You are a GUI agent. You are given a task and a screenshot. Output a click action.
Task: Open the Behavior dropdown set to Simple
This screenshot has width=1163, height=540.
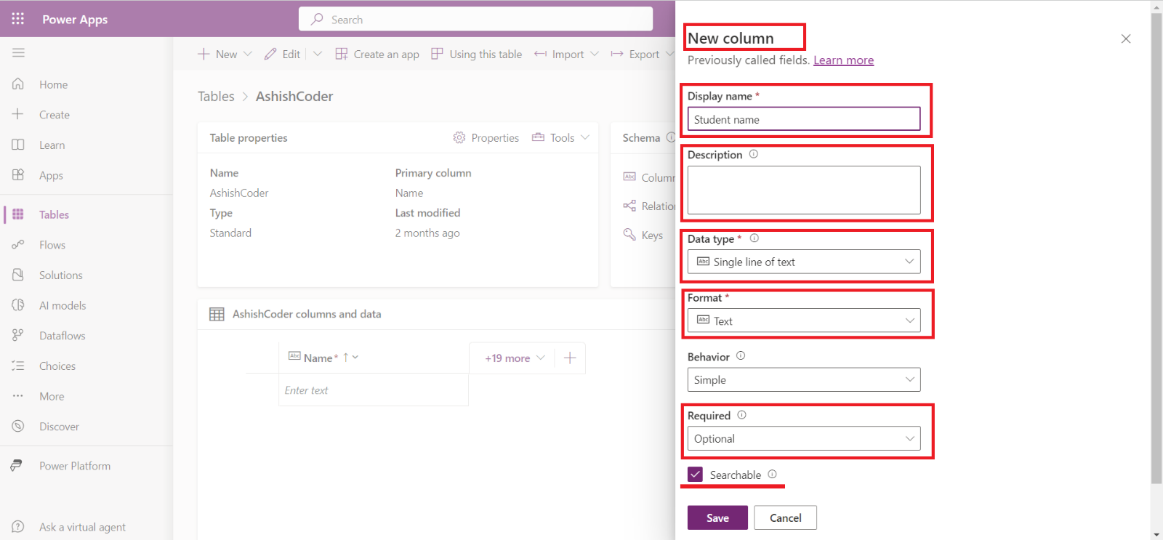click(x=803, y=379)
